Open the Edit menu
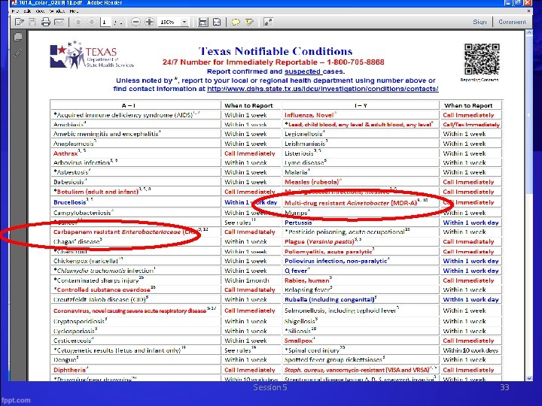The image size is (542, 406). (x=29, y=11)
